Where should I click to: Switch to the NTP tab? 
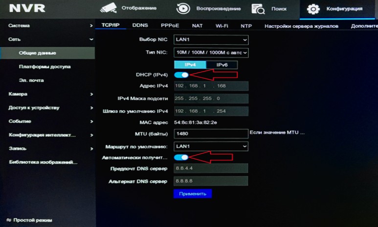(x=246, y=26)
